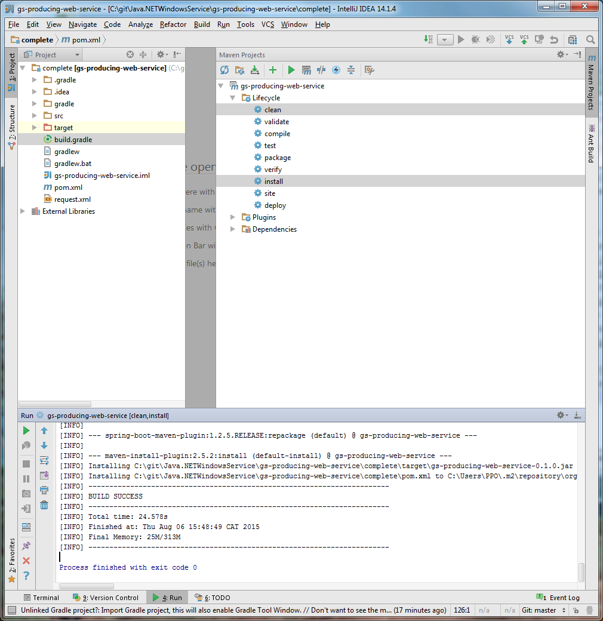Collapse the Lifecycle node

click(233, 98)
